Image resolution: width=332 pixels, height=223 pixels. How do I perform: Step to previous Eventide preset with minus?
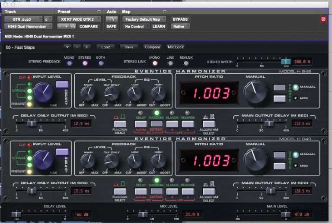coord(77,47)
